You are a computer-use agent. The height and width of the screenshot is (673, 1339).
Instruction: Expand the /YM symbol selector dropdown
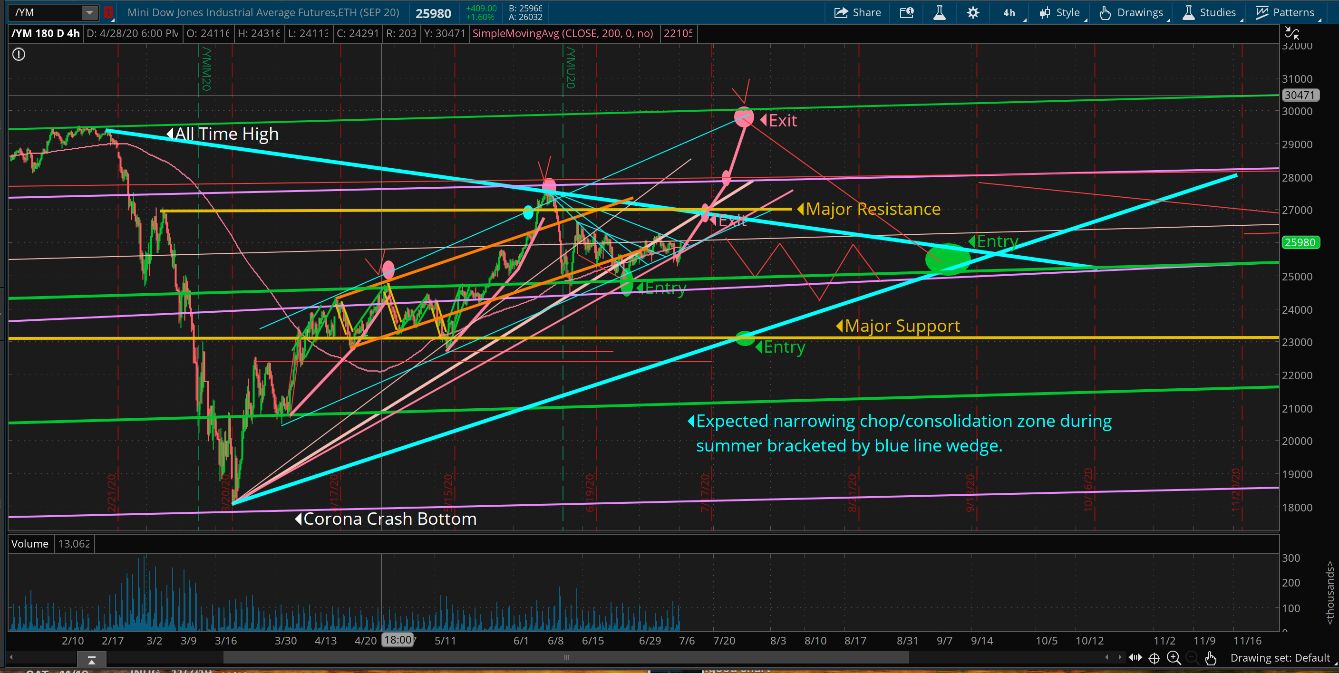coord(89,12)
